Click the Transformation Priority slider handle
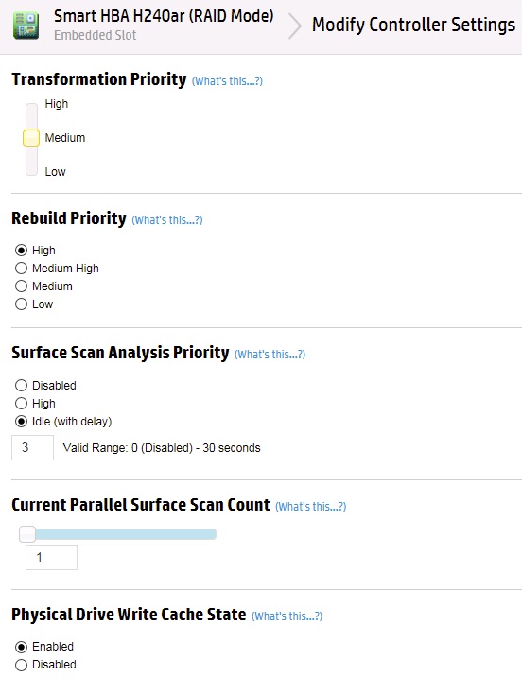Viewport: 522px width, 694px height. [x=31, y=138]
